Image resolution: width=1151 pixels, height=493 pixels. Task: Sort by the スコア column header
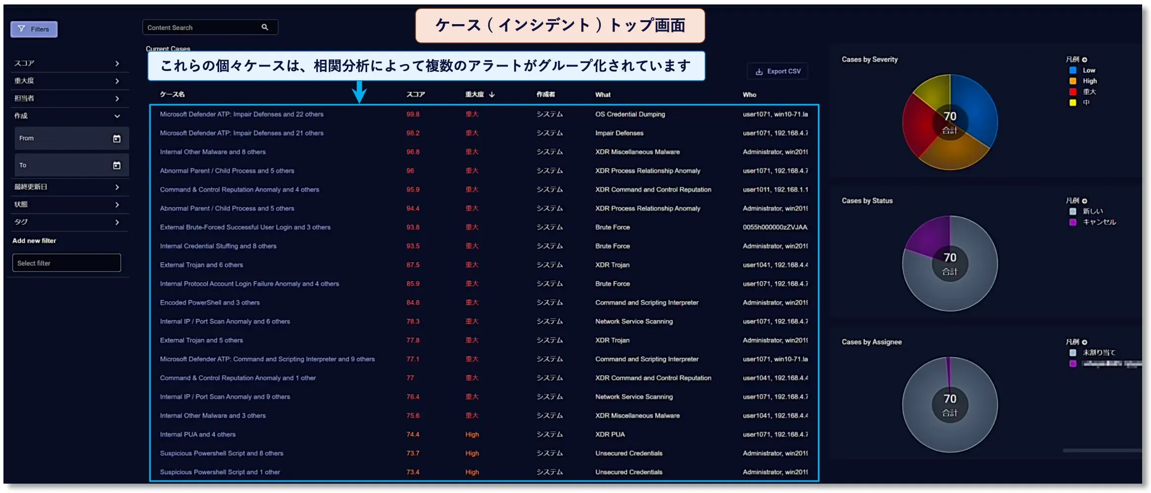point(415,95)
